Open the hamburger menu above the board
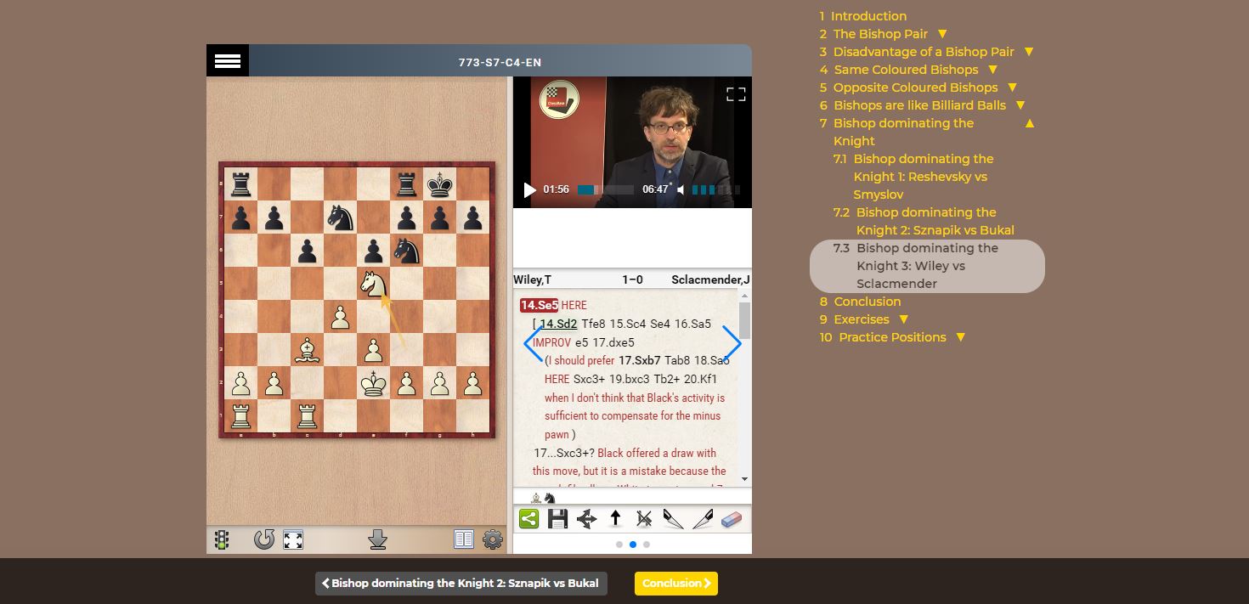This screenshot has width=1249, height=604. [228, 60]
